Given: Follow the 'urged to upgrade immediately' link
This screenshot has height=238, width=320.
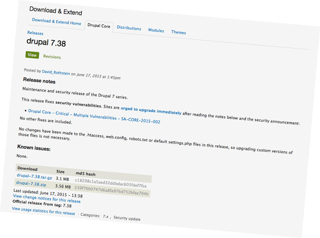Looking at the screenshot, I should tap(151, 110).
